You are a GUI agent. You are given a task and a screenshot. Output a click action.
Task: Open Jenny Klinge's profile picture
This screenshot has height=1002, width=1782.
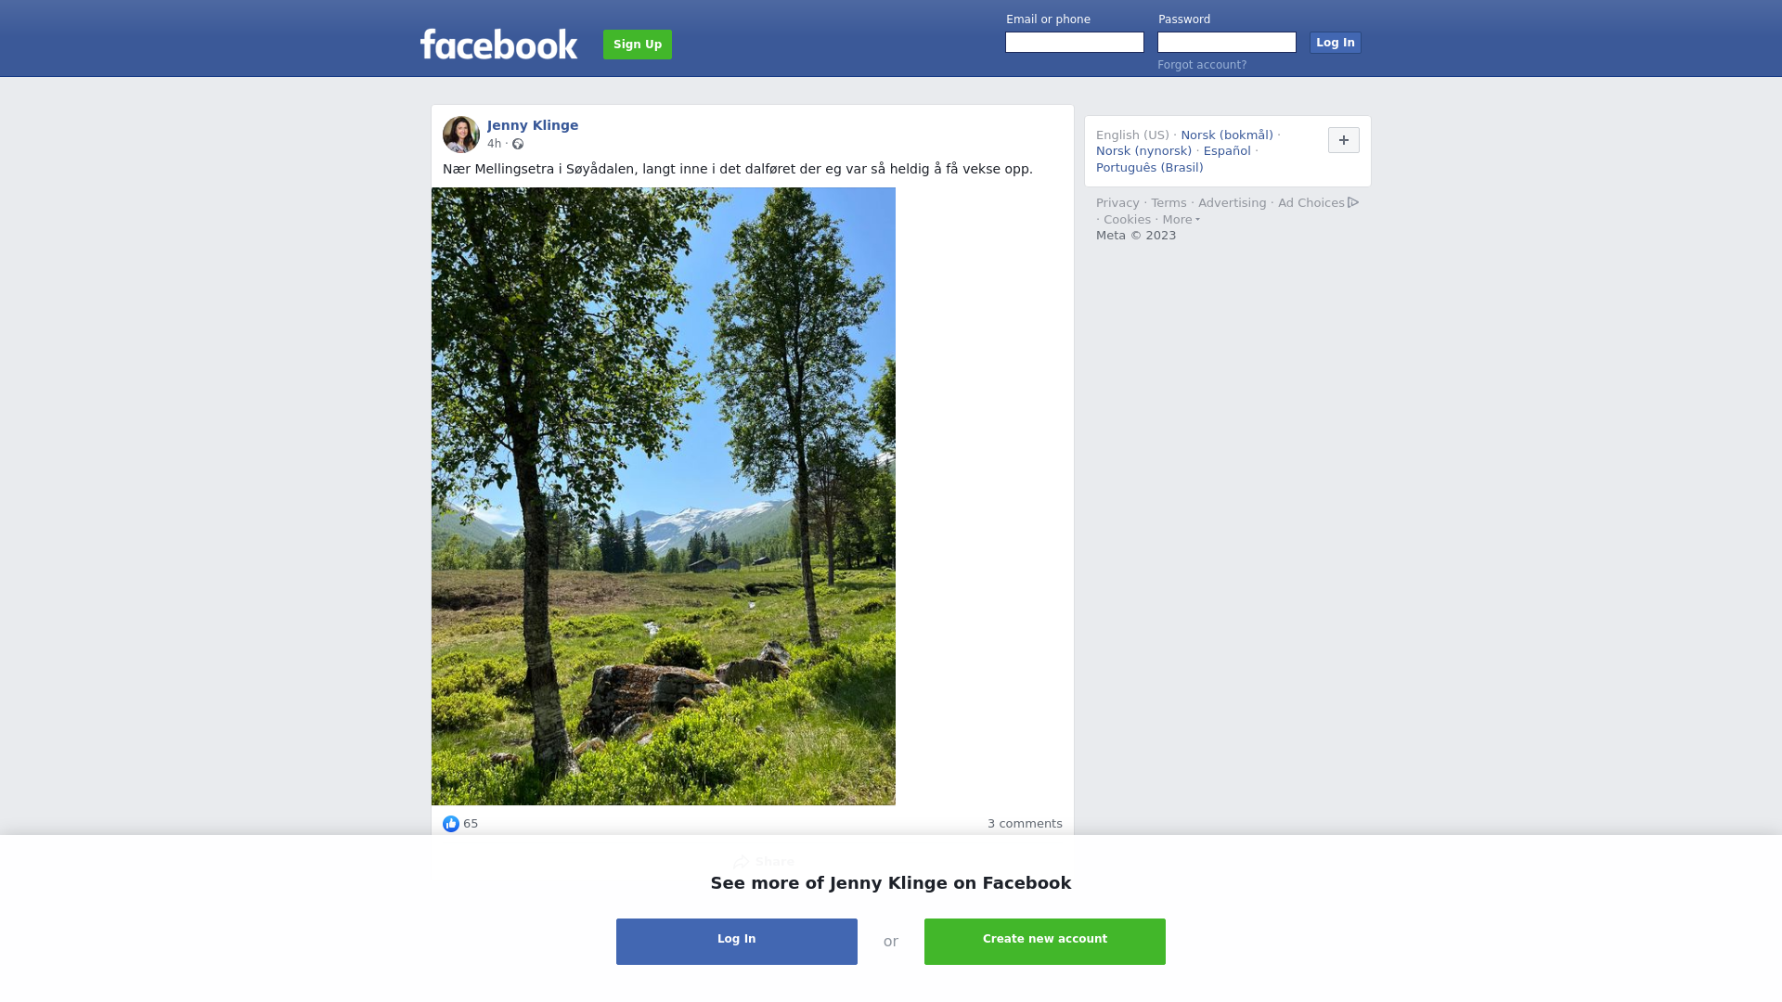click(461, 135)
